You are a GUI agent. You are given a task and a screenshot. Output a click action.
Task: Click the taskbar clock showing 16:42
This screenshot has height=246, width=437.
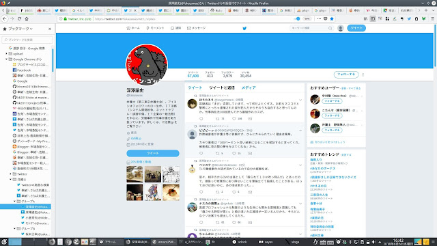[398, 242]
